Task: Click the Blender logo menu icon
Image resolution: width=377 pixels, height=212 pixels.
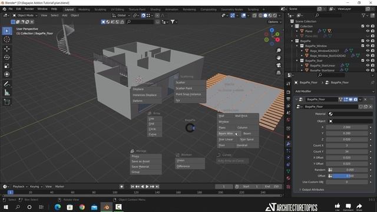Action: (x=4, y=9)
